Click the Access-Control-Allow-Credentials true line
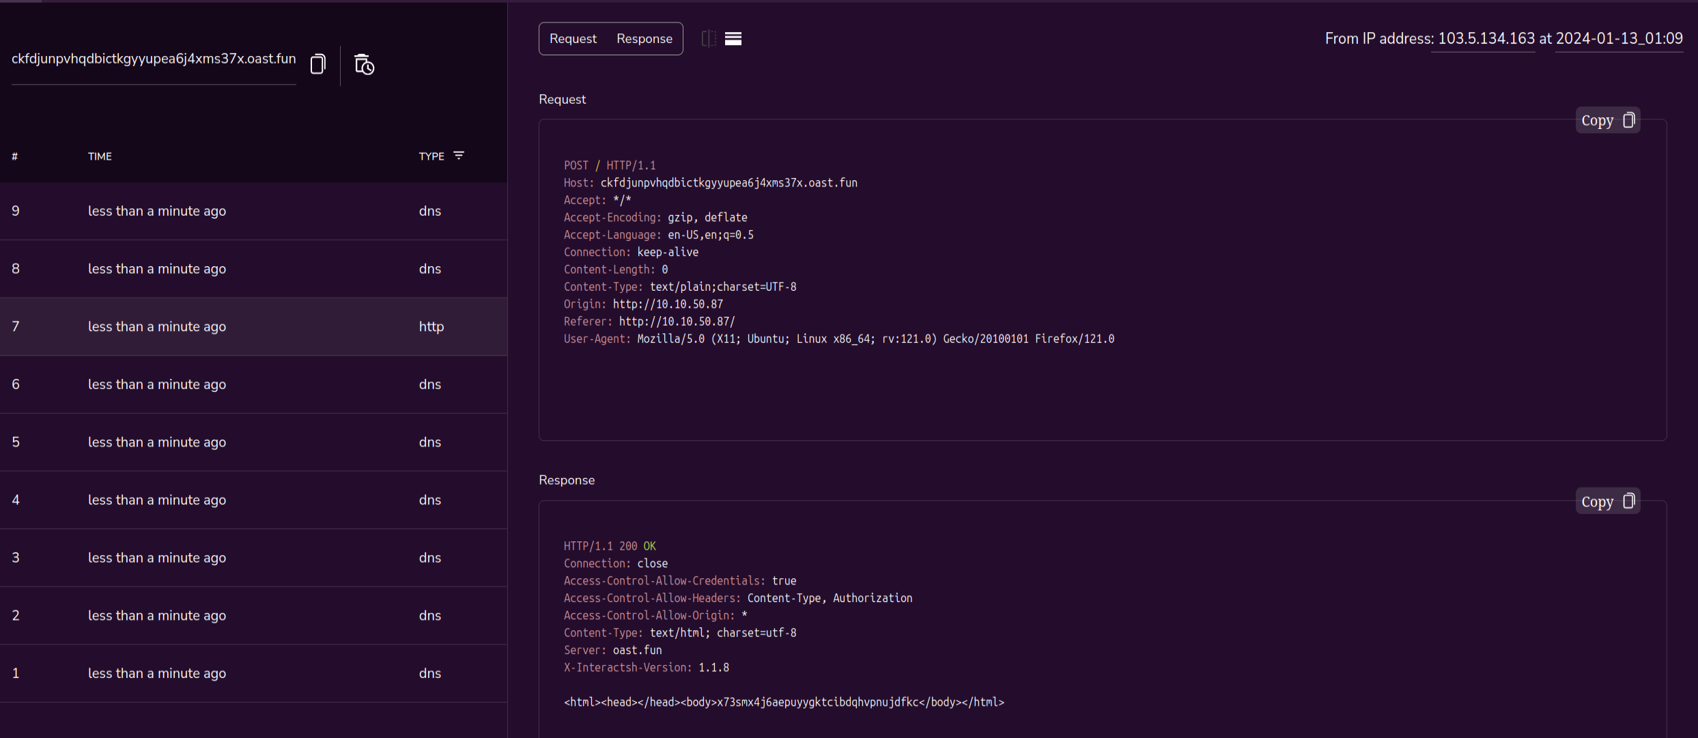This screenshot has height=738, width=1698. coord(680,581)
